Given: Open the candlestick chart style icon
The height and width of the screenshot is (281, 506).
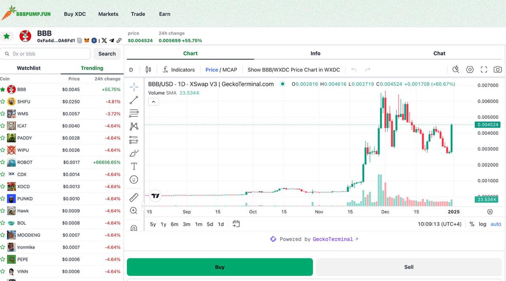Looking at the screenshot, I should click(x=148, y=70).
